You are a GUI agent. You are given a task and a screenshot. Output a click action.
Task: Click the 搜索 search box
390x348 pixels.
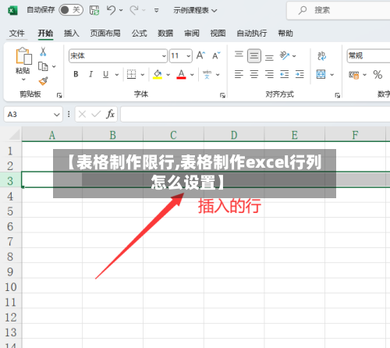pos(338,10)
